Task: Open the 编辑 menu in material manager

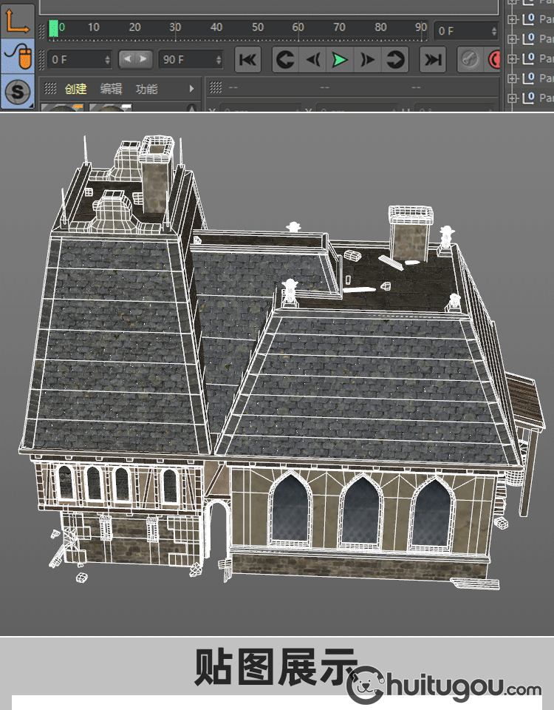Action: (x=111, y=89)
